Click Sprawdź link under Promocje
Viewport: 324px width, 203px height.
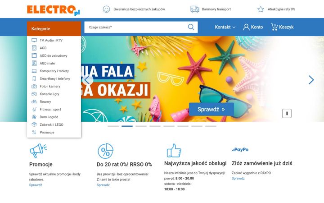coord(36,185)
